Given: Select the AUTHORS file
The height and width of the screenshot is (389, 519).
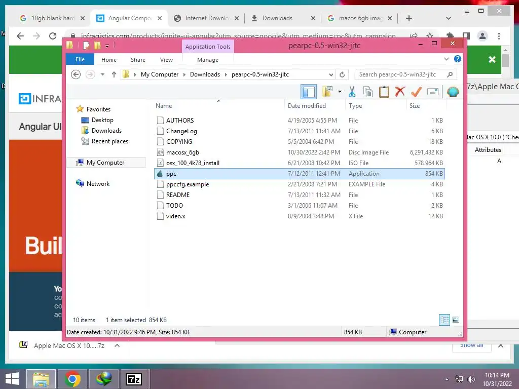Looking at the screenshot, I should pos(299,121).
